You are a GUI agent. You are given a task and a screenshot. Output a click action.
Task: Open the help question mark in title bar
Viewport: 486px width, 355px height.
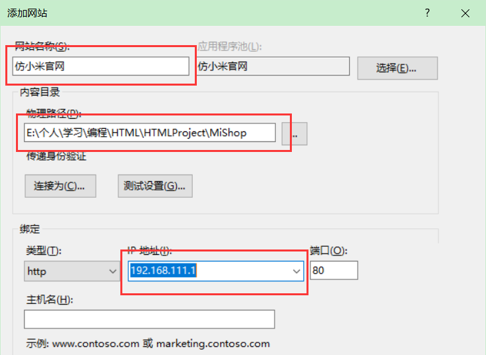point(427,13)
